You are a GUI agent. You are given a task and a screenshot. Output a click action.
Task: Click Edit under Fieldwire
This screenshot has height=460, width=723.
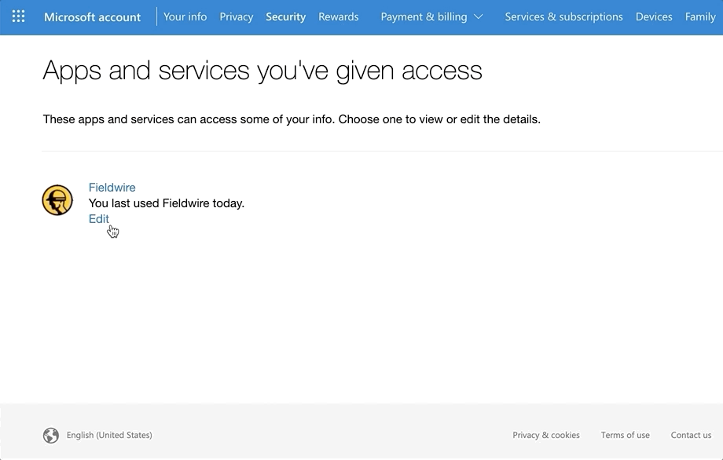point(98,219)
